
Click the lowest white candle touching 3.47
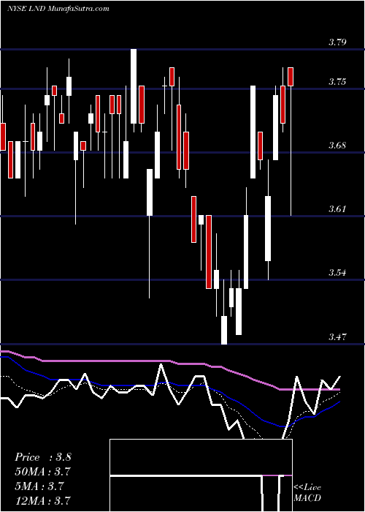coord(224,330)
